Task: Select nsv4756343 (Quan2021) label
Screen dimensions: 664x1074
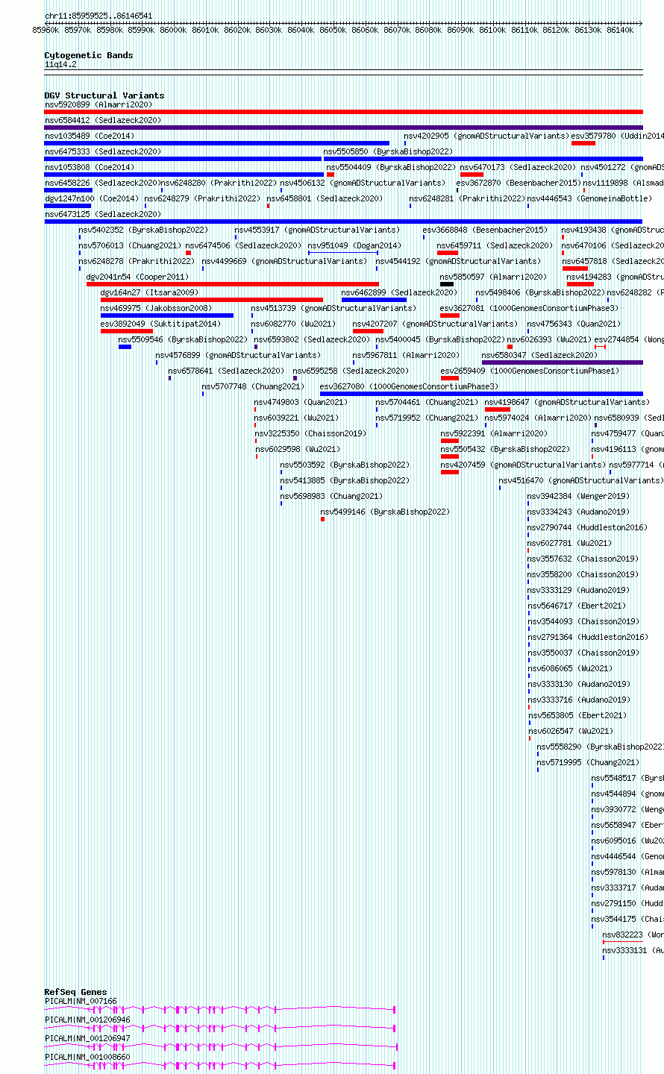Action: [574, 324]
